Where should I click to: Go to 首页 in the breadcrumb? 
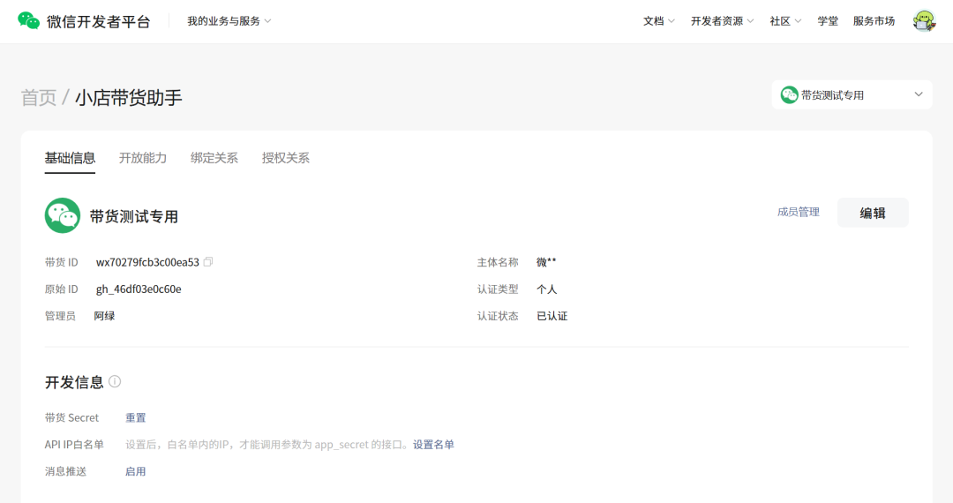tap(38, 98)
